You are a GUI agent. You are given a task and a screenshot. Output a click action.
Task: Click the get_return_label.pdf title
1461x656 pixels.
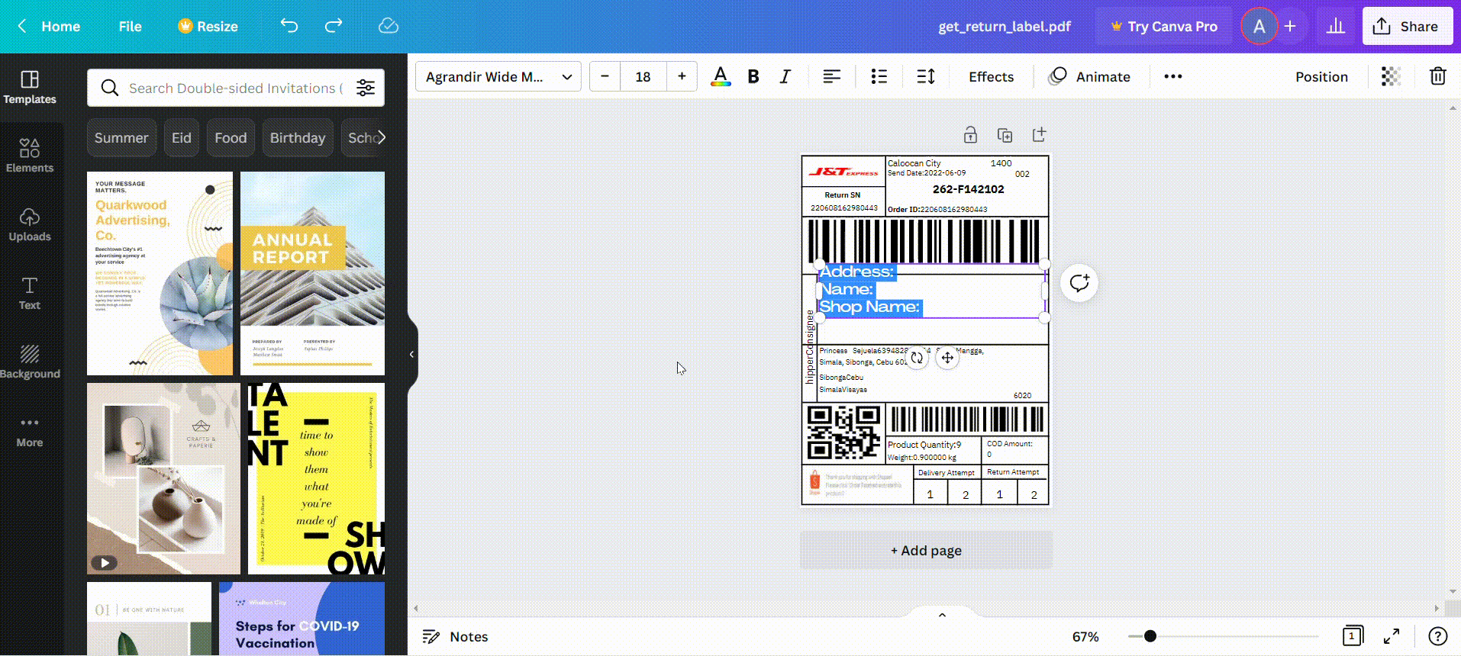[x=1005, y=26]
